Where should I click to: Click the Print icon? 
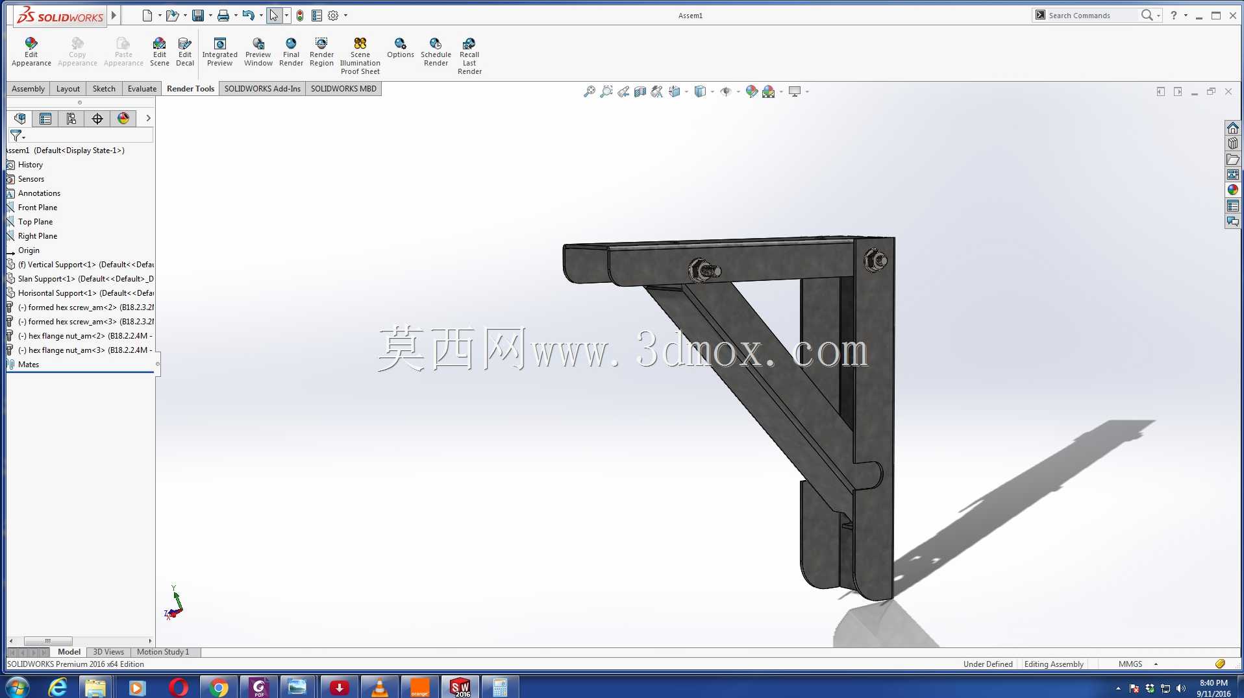coord(223,16)
